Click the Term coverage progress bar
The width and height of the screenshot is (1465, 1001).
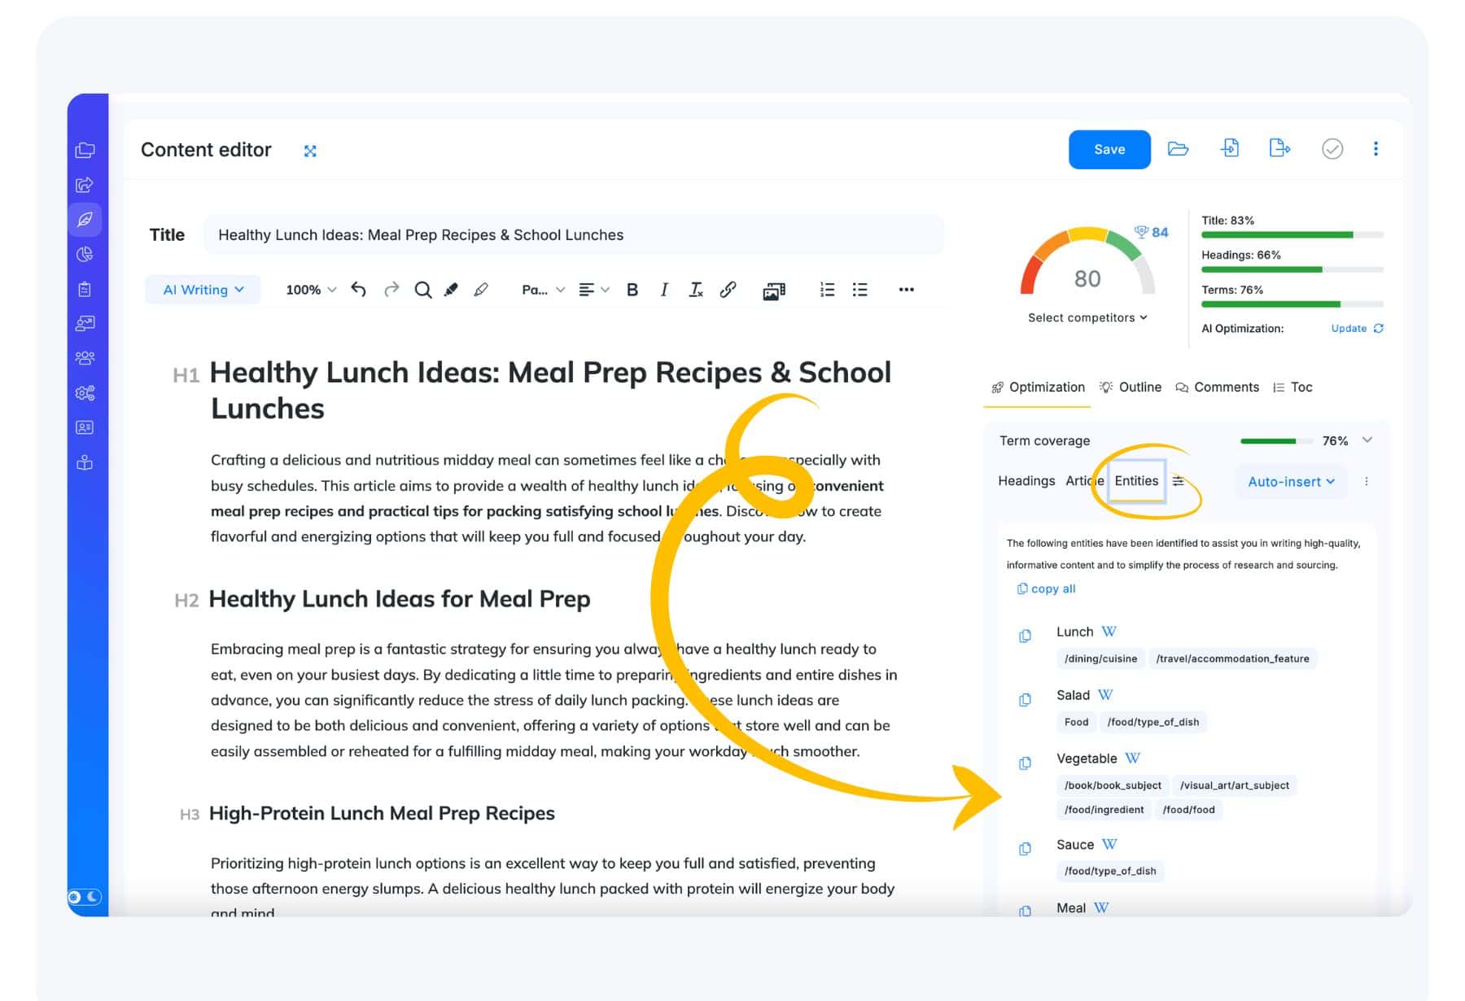click(x=1276, y=441)
